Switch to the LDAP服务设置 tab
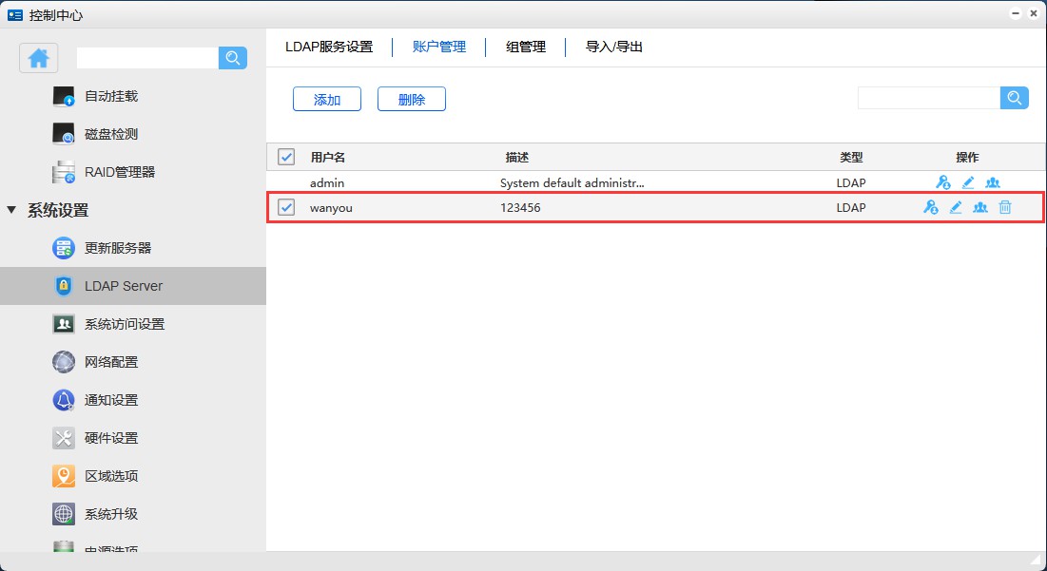 tap(329, 47)
